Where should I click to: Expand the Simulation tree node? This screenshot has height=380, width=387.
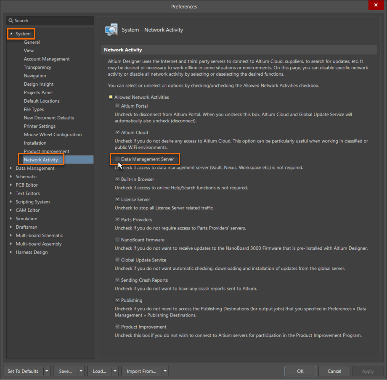11,219
